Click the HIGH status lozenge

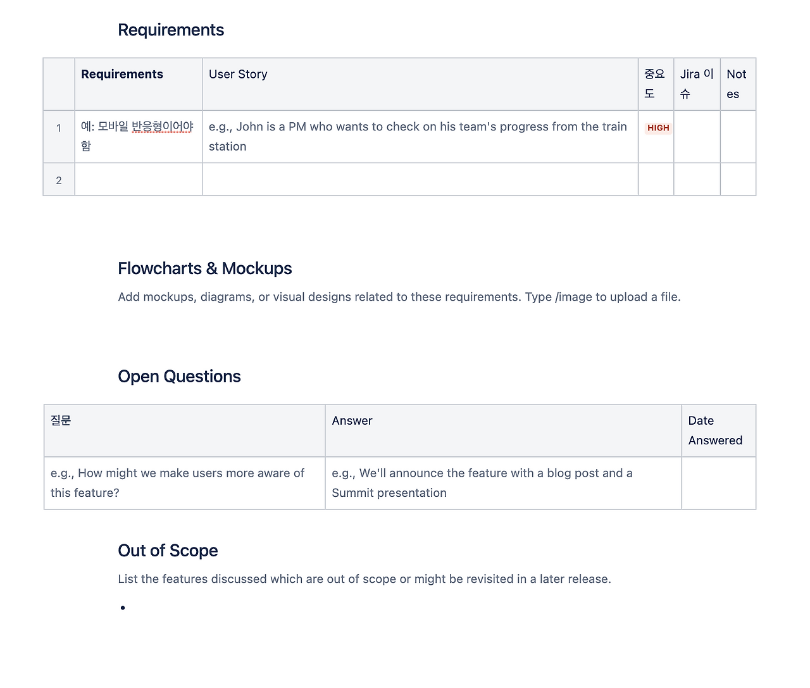tap(658, 128)
